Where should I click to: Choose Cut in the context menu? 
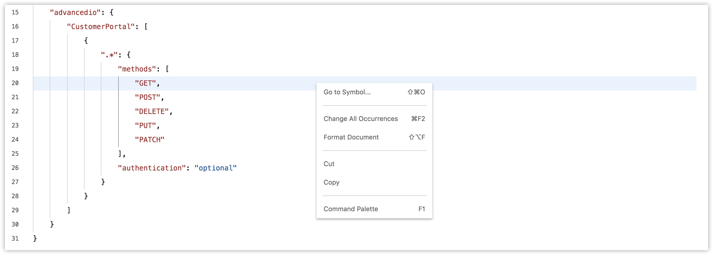[374, 164]
